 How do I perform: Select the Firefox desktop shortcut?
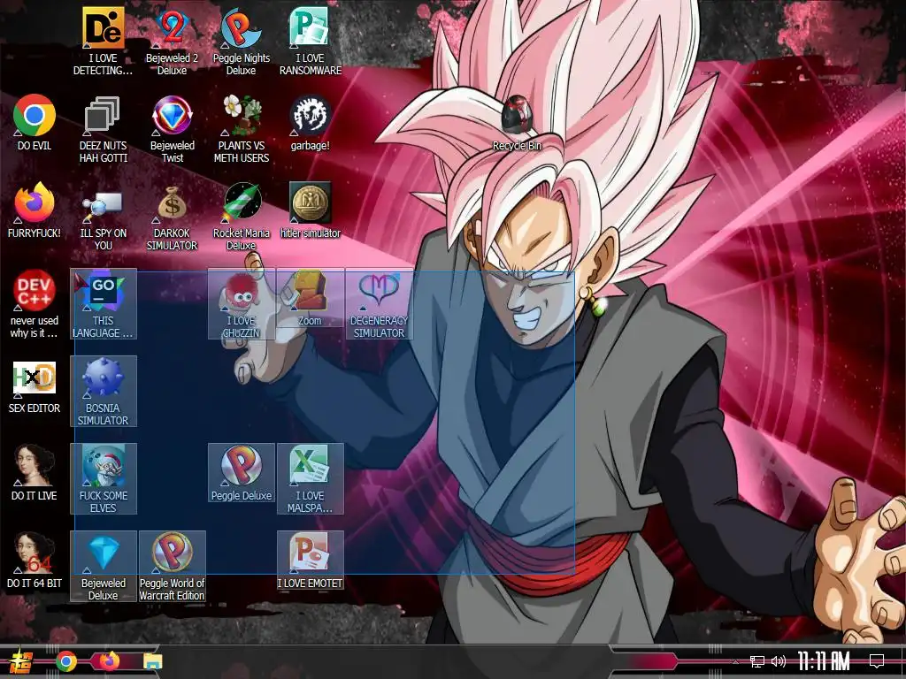(35, 210)
